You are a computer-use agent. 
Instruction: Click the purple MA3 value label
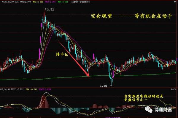coord(50,2)
